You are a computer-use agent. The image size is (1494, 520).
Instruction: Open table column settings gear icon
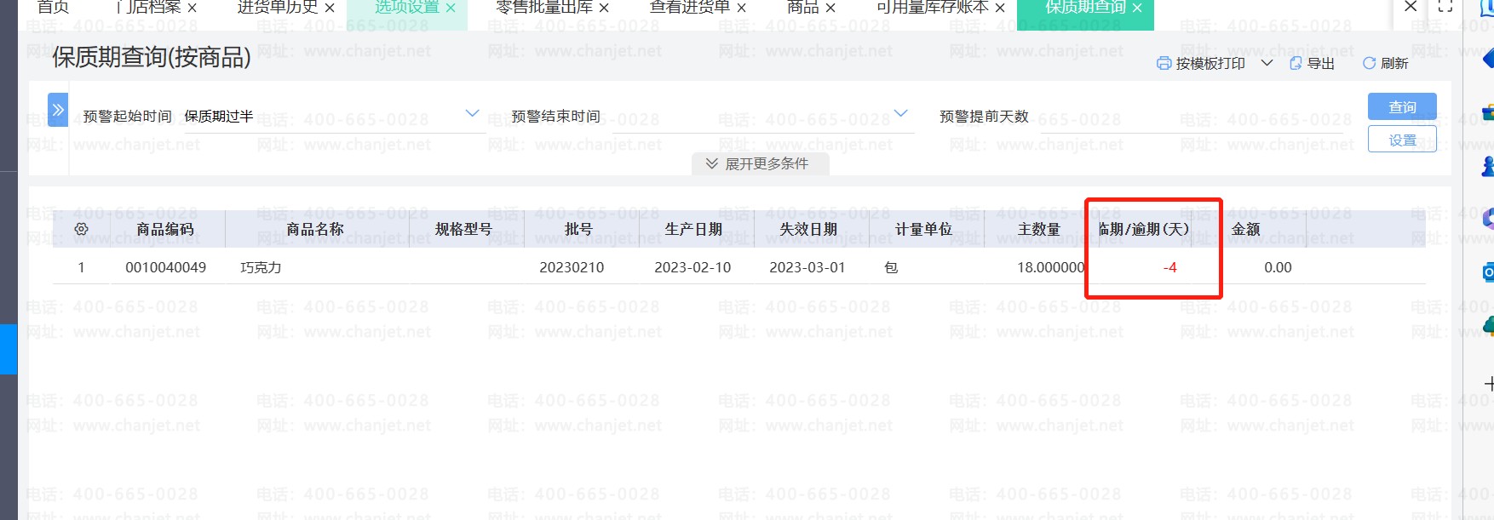82,229
